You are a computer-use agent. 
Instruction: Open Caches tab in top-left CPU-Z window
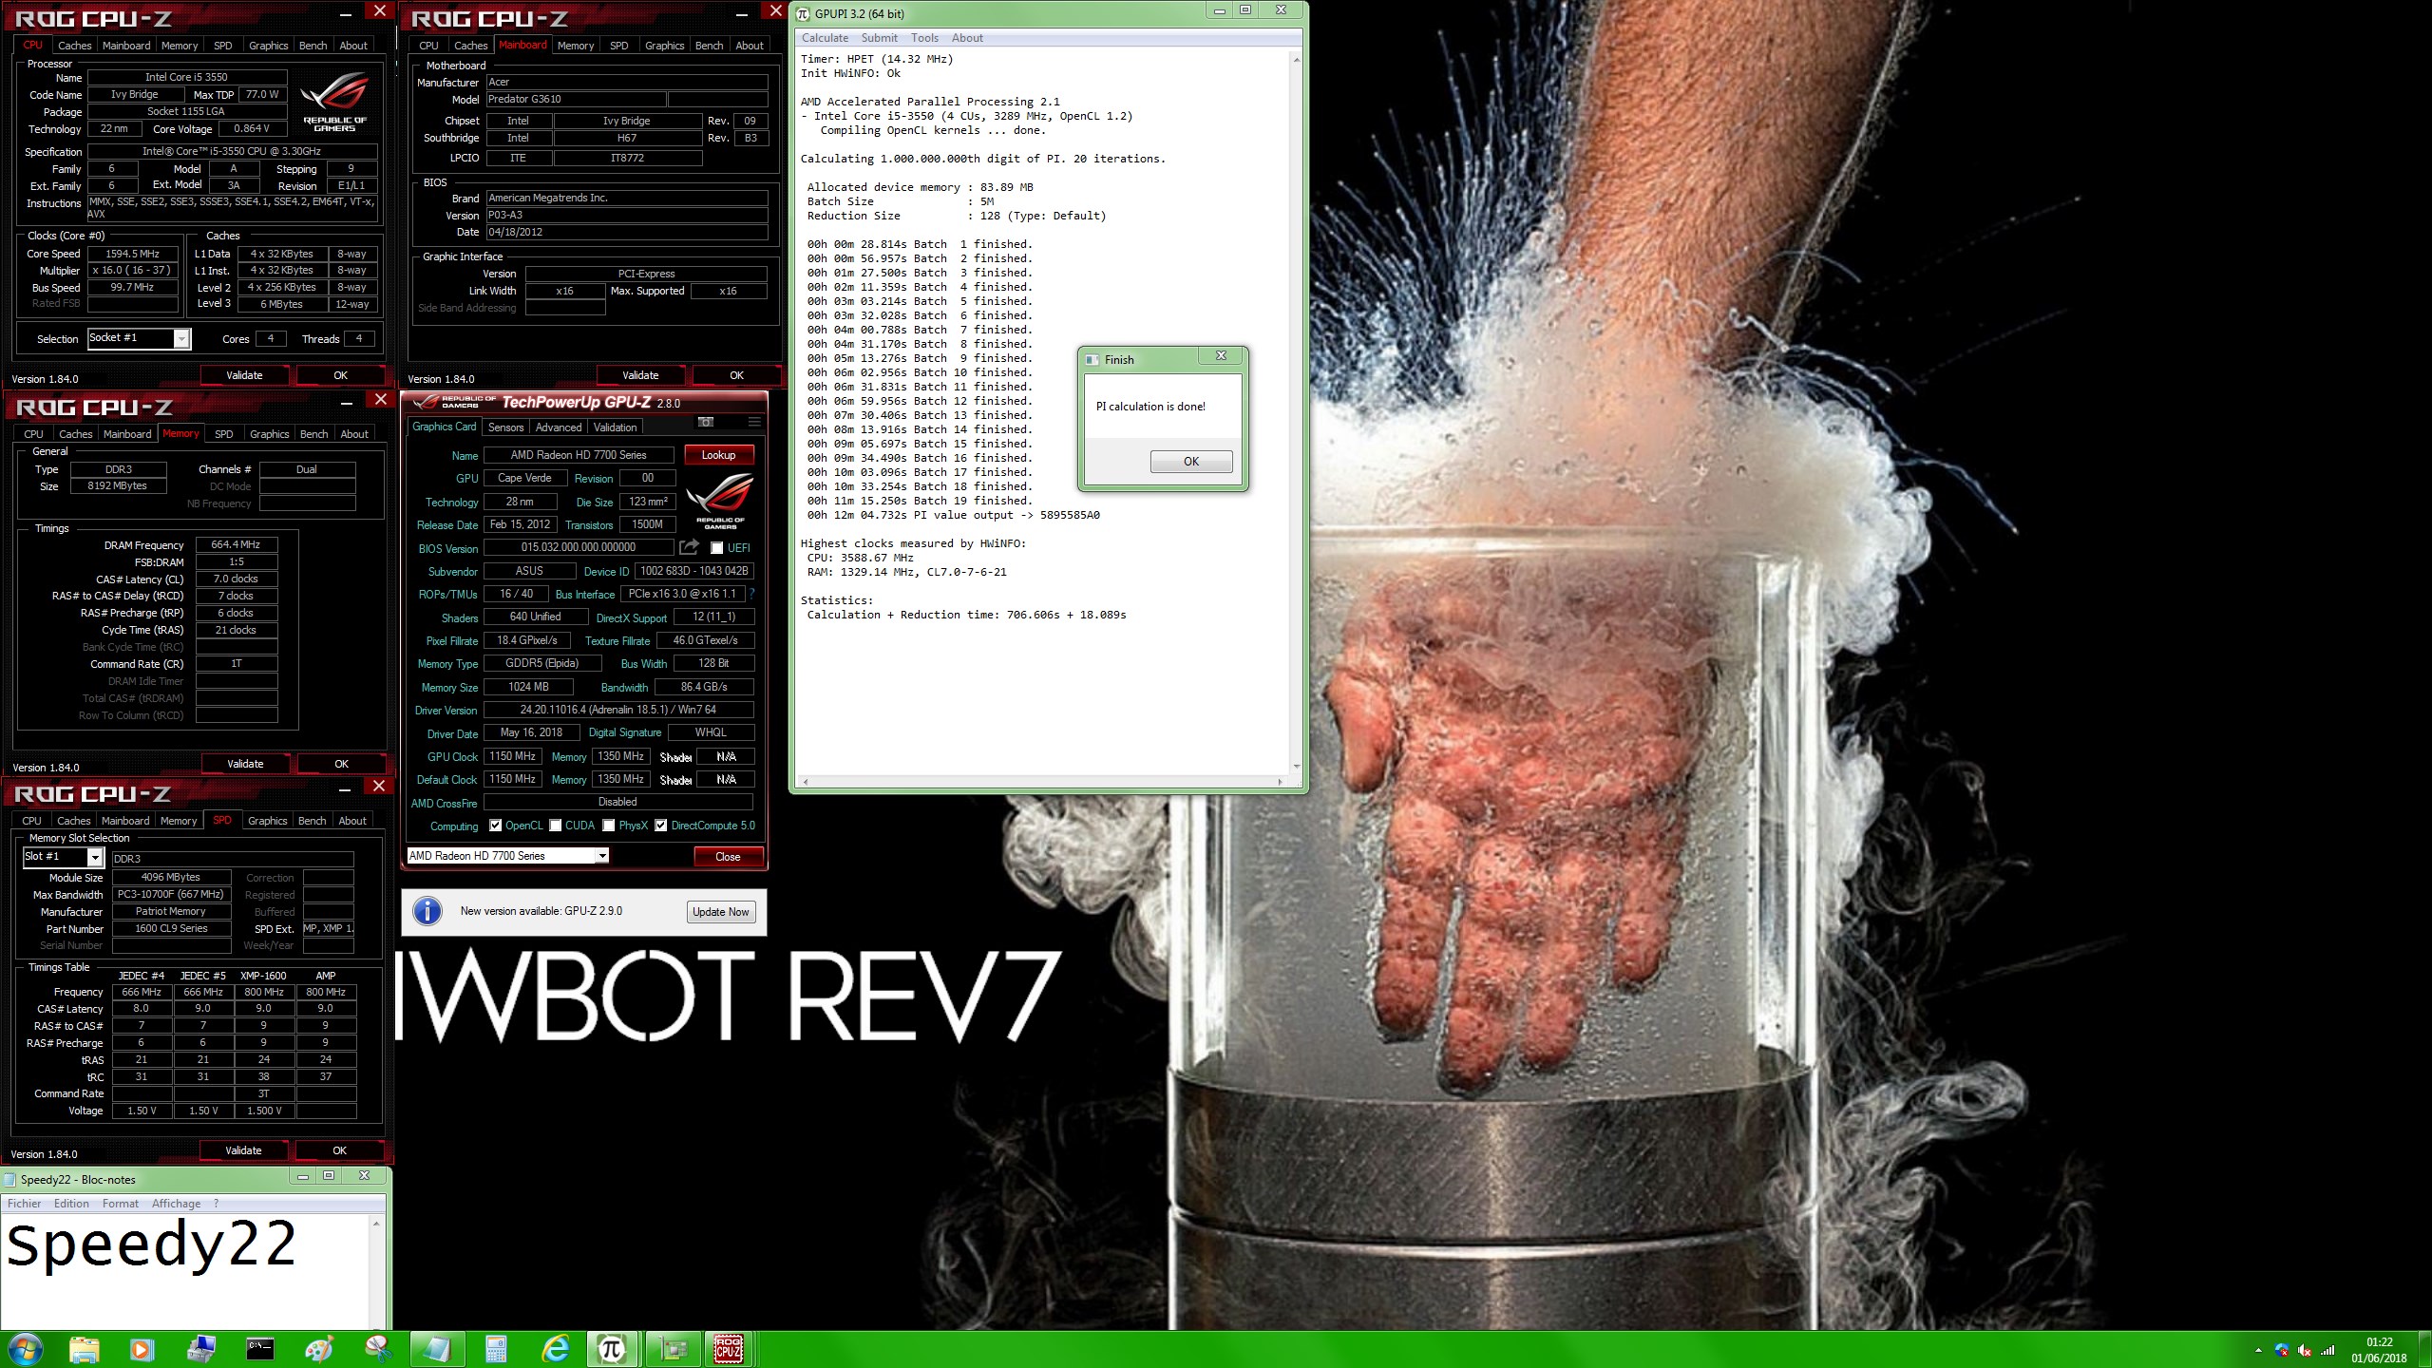75,46
